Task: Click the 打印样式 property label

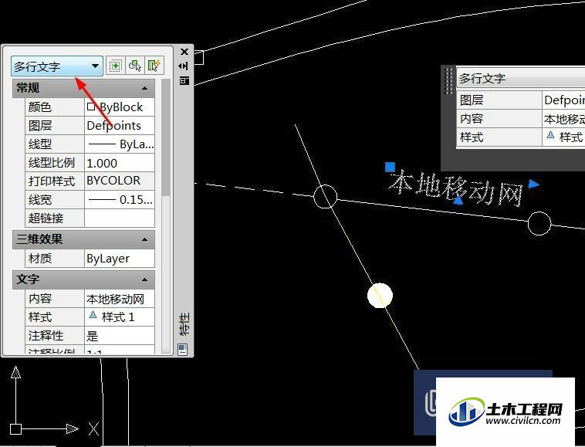Action: tap(52, 181)
